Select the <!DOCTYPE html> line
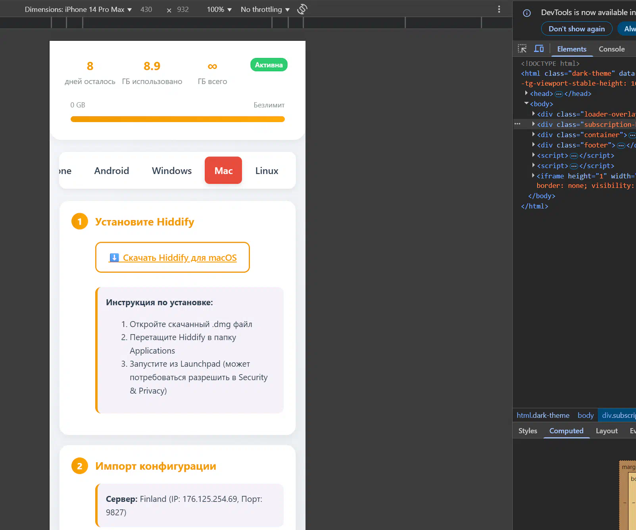This screenshot has width=636, height=530. point(550,63)
